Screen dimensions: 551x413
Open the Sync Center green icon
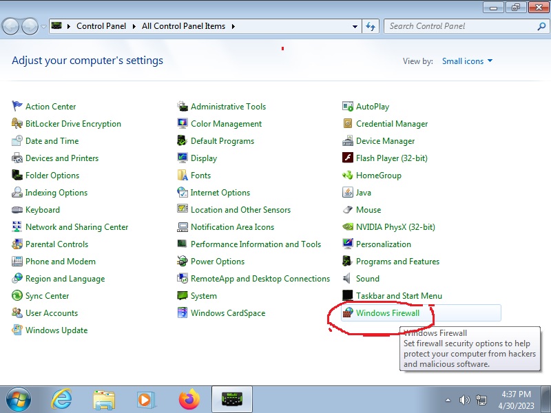(17, 295)
